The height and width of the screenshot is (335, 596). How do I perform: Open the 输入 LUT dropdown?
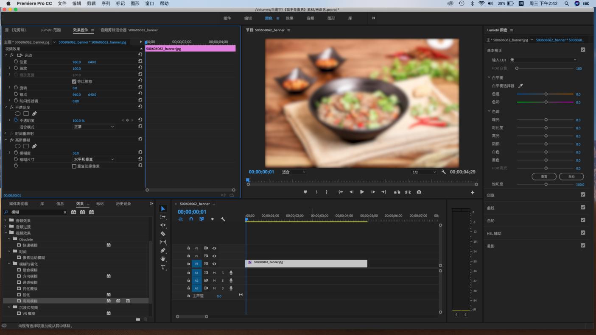[x=543, y=60]
